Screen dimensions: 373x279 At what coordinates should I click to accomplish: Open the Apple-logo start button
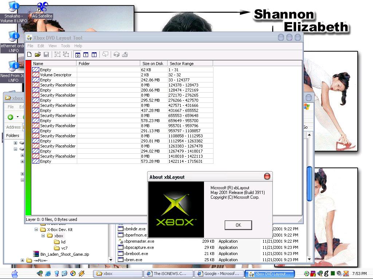tap(15, 274)
